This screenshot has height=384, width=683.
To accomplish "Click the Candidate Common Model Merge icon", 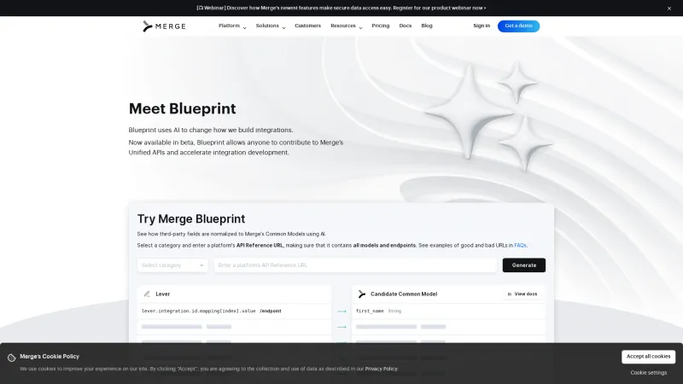I will coord(361,294).
